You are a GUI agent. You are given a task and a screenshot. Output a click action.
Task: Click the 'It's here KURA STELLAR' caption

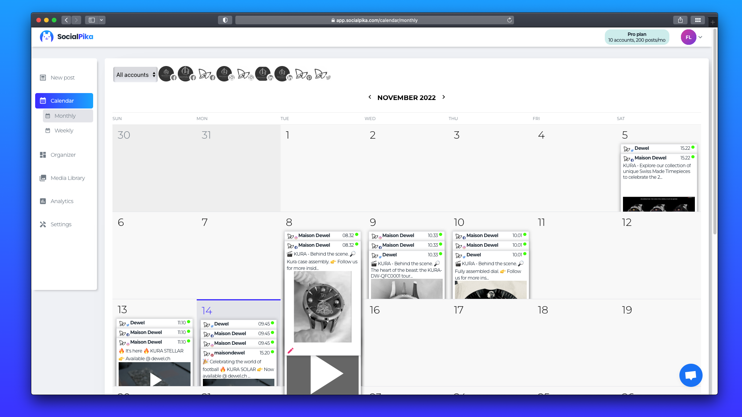tap(151, 355)
